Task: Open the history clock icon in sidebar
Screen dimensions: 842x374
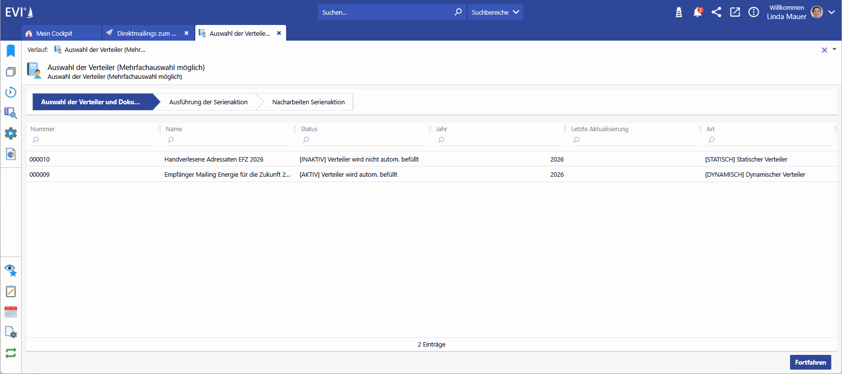Action: (x=11, y=92)
